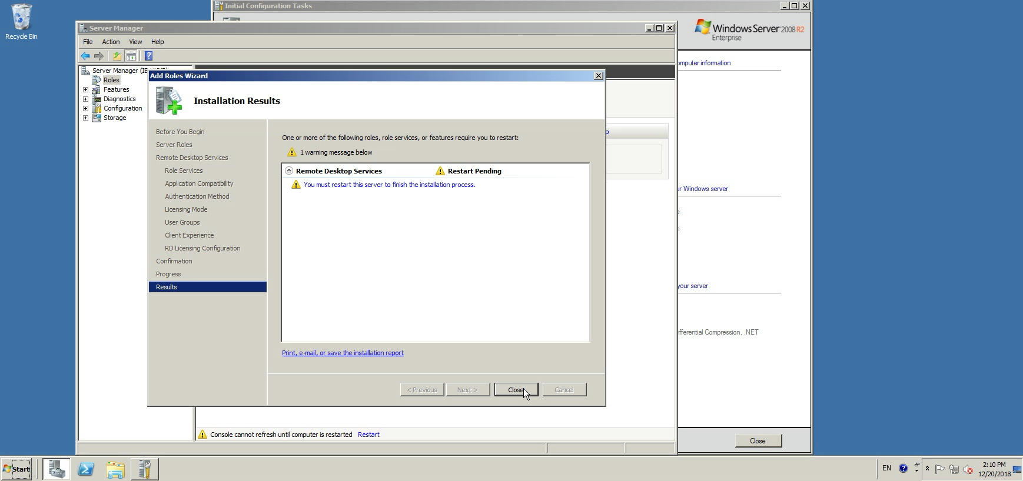
Task: Open Recycle Bin on the desktop
Action: [21, 22]
